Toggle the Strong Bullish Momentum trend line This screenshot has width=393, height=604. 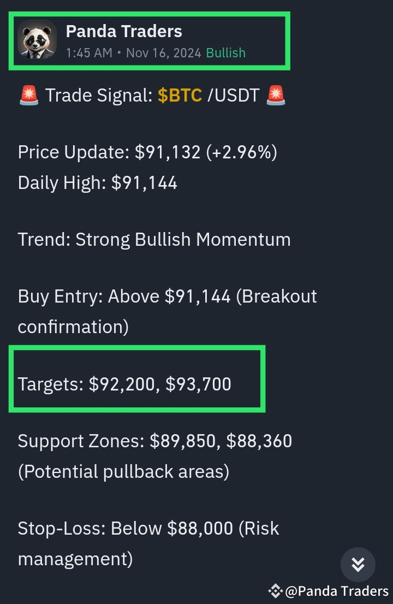[x=154, y=239]
